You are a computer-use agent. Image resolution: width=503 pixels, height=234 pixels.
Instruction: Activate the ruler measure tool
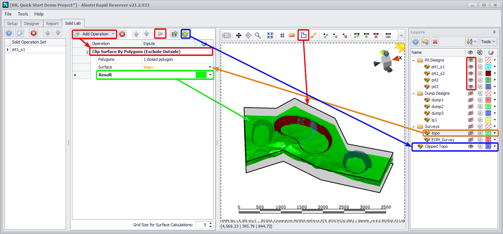[292, 36]
